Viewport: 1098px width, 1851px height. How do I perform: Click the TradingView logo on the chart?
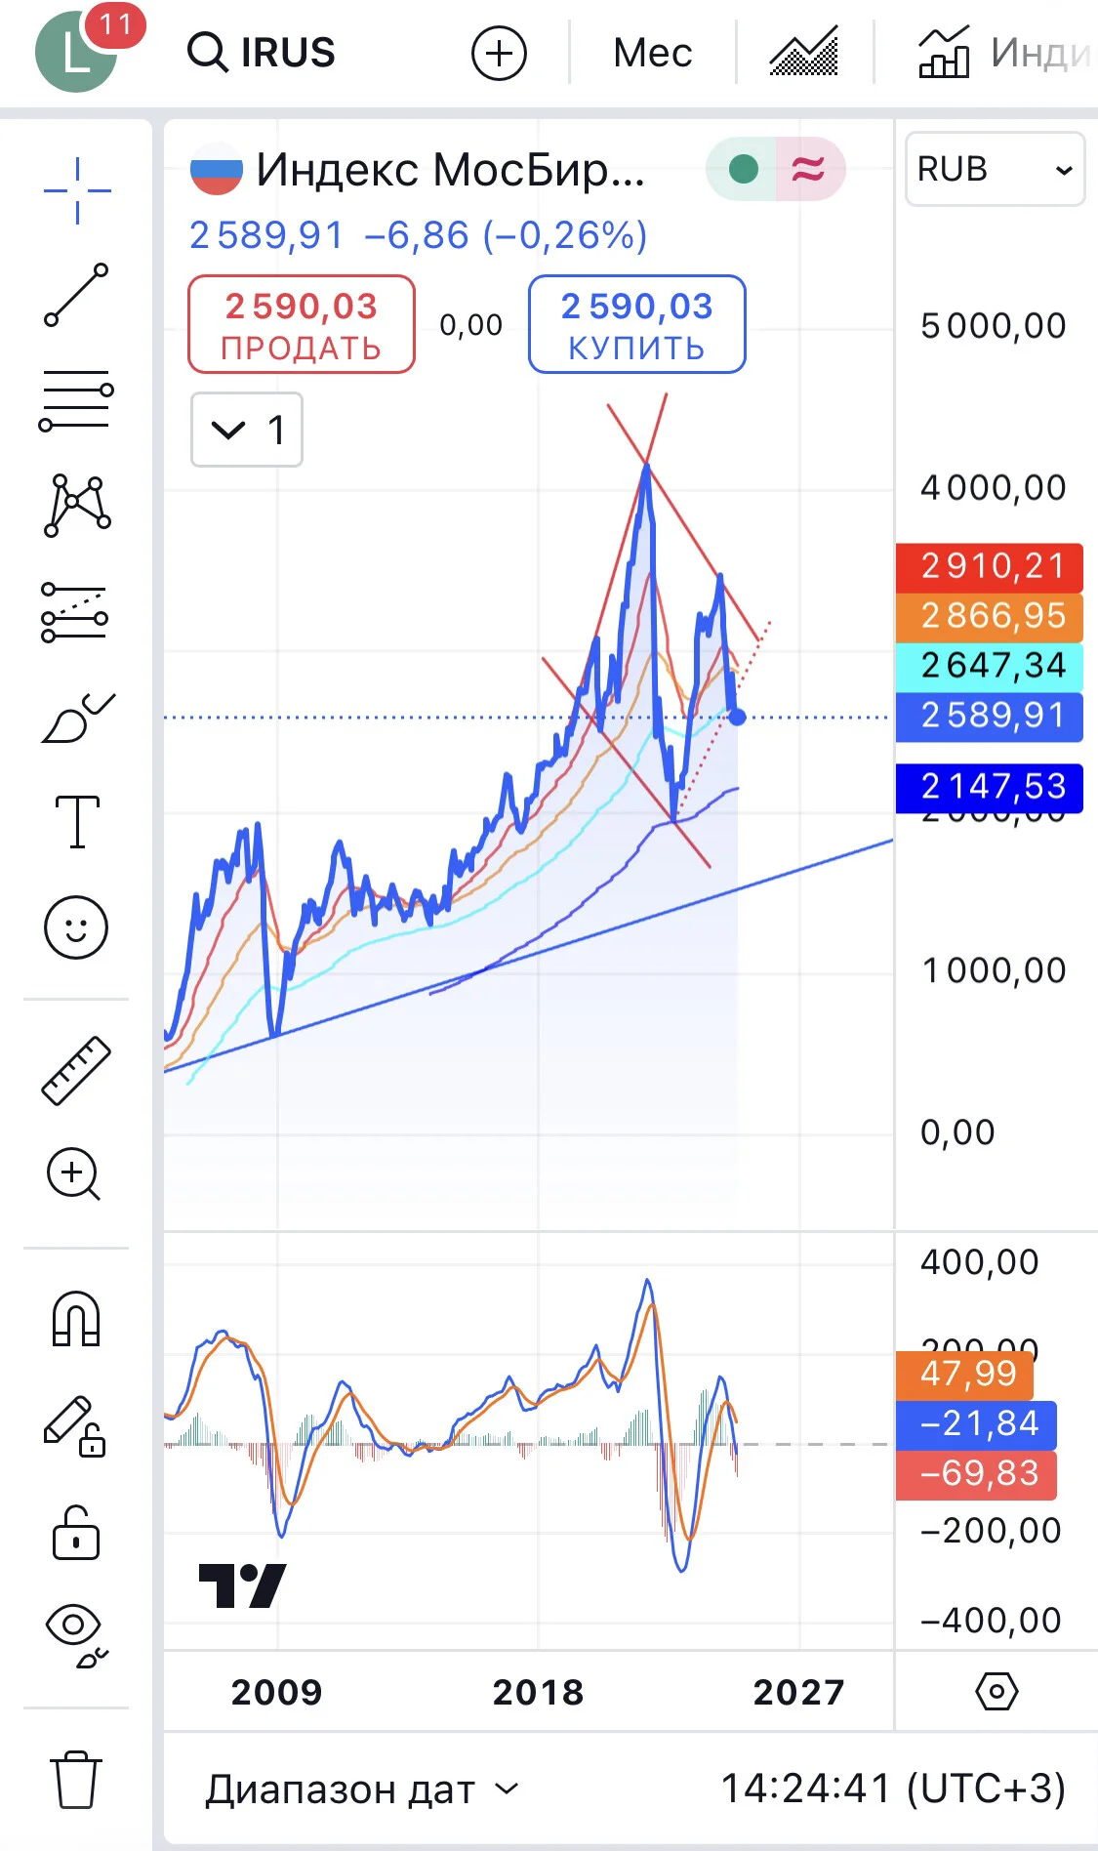click(242, 1586)
